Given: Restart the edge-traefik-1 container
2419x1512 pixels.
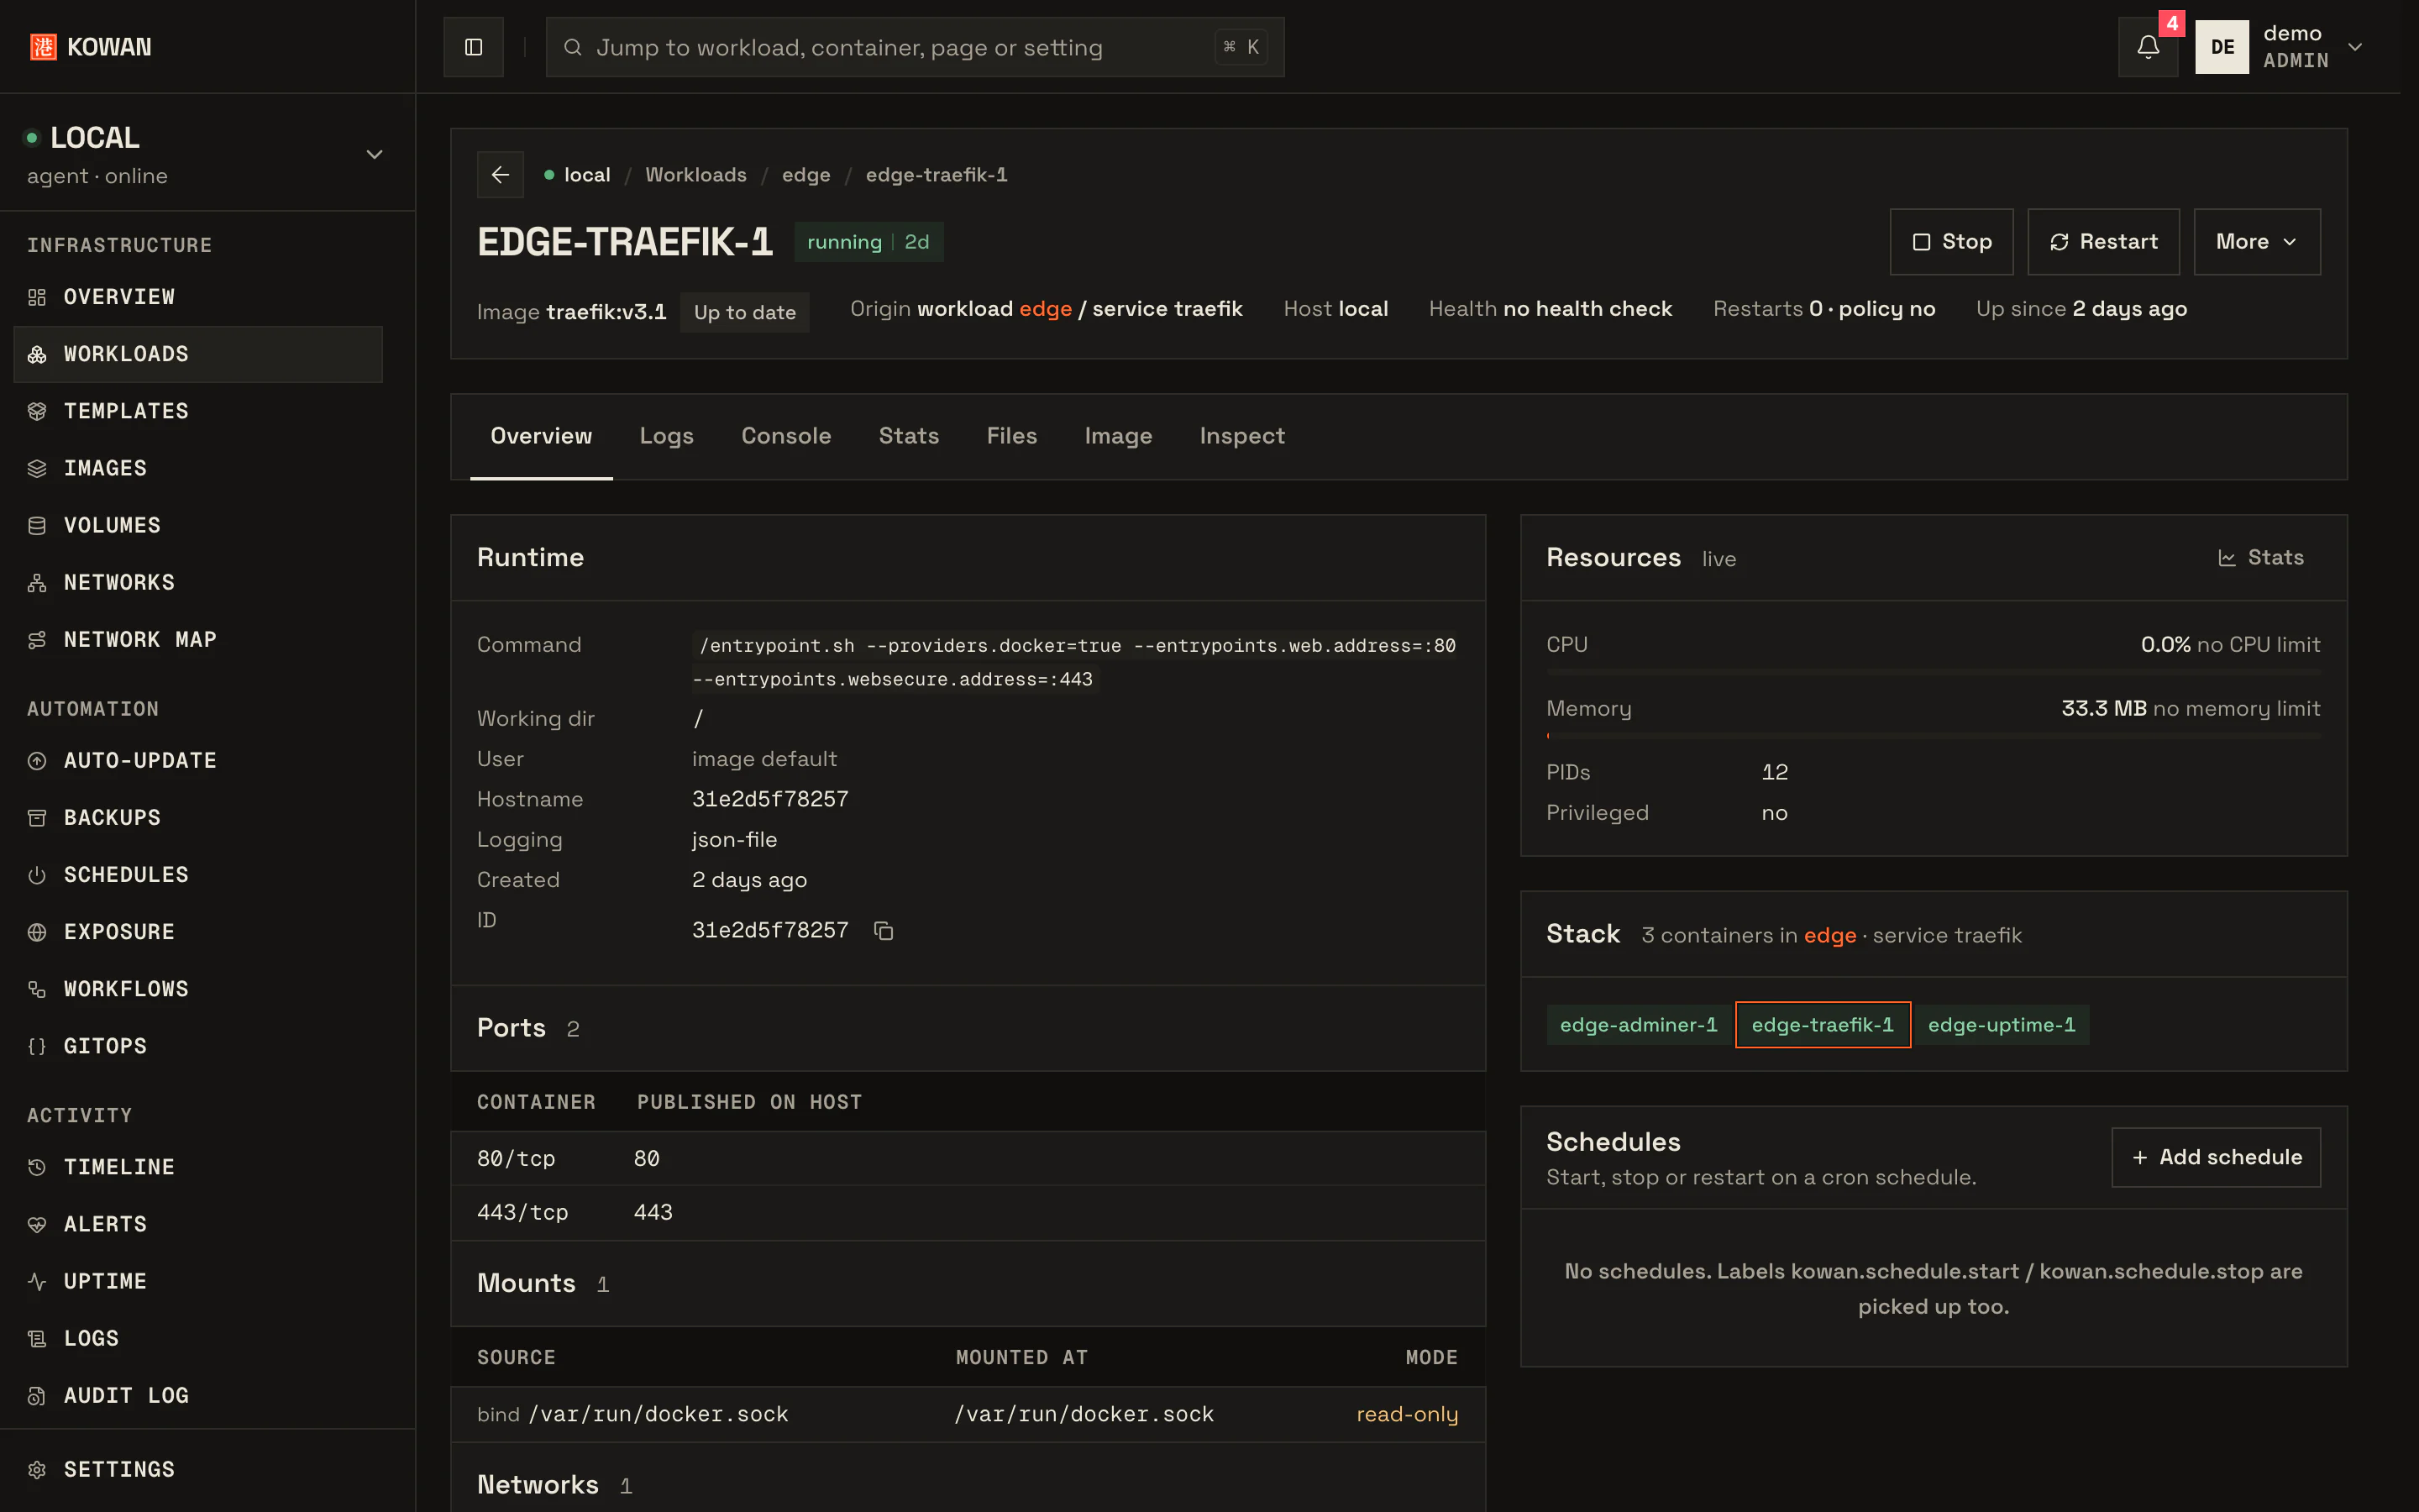Looking at the screenshot, I should coord(2102,242).
